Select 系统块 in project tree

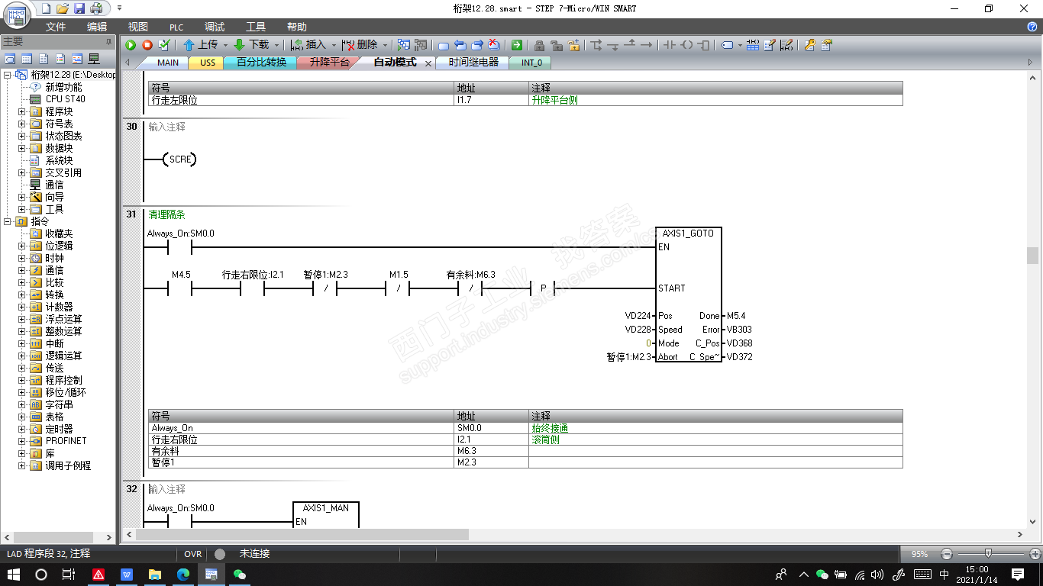[59, 160]
